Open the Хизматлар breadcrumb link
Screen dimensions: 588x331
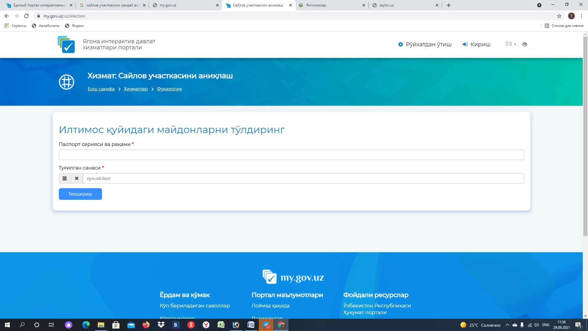(x=136, y=89)
